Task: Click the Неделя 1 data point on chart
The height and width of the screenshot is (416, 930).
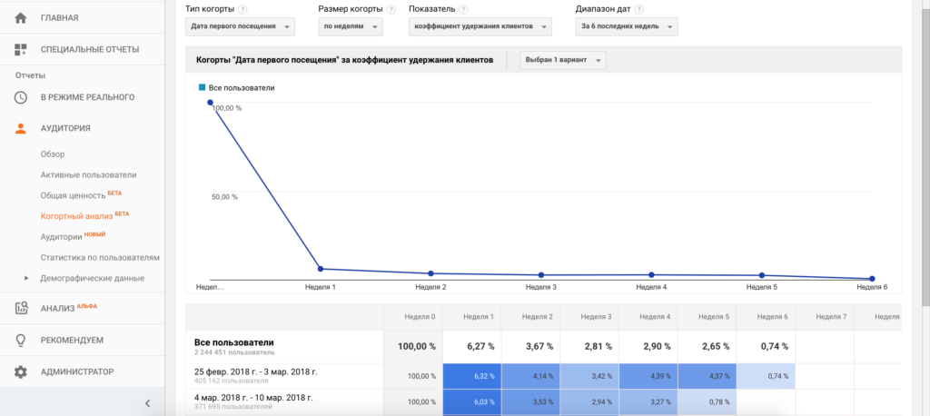Action: click(x=321, y=269)
